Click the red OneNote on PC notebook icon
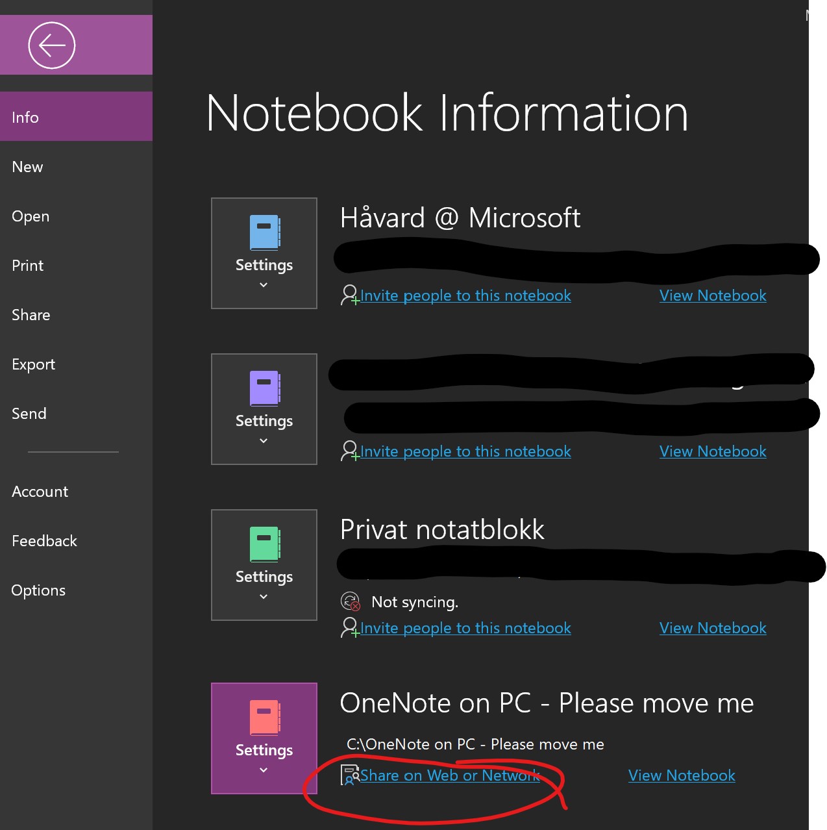The image size is (827, 830). [264, 719]
